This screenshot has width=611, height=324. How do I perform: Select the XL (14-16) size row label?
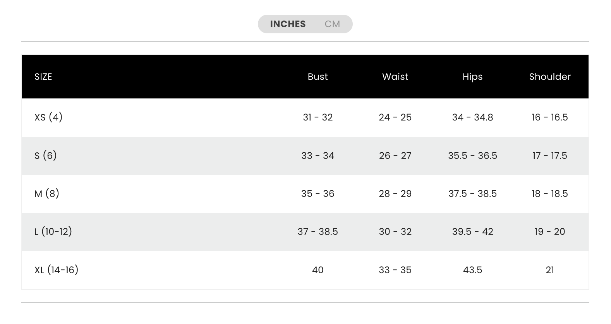pyautogui.click(x=57, y=270)
